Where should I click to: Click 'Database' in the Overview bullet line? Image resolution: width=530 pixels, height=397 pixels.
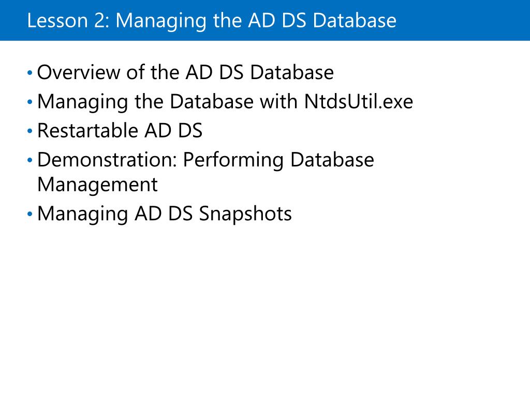[x=292, y=72]
